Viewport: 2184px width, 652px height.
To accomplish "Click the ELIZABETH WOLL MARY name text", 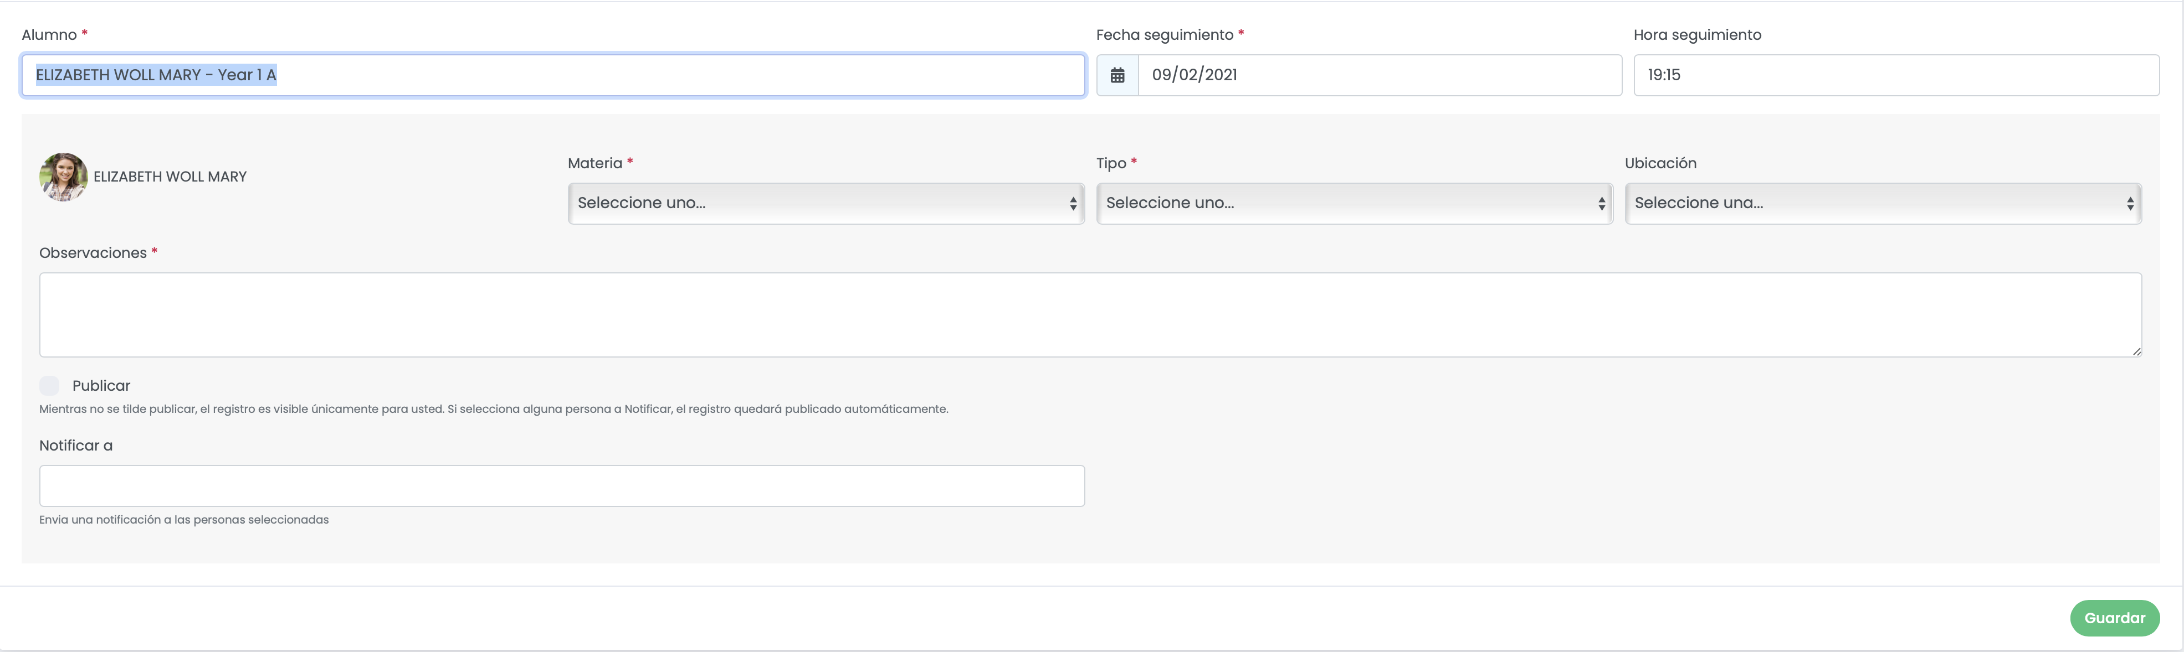I will coord(170,177).
